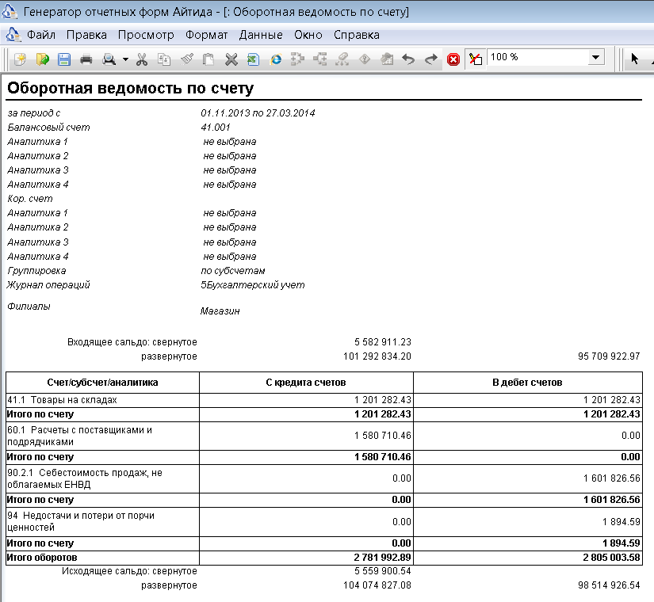Open the Формат menu
Image resolution: width=654 pixels, height=602 pixels.
206,35
